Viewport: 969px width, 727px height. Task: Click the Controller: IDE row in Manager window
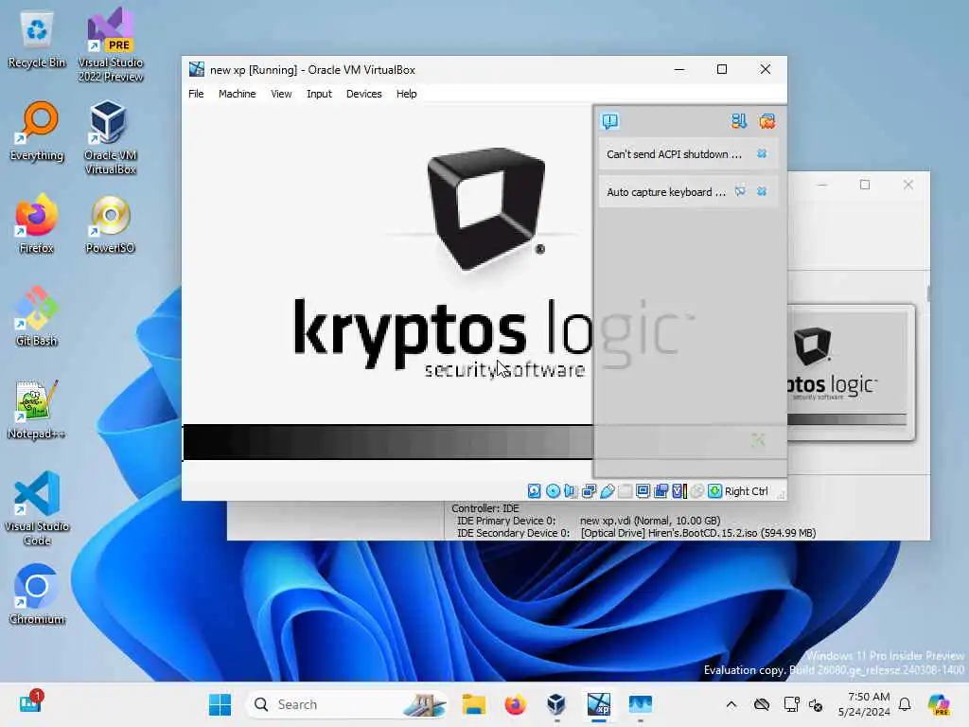click(485, 508)
